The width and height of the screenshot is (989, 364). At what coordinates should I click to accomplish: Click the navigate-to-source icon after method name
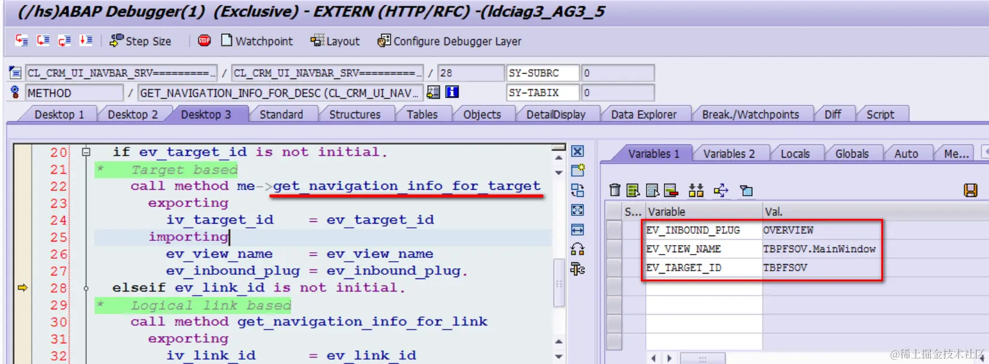pyautogui.click(x=434, y=92)
